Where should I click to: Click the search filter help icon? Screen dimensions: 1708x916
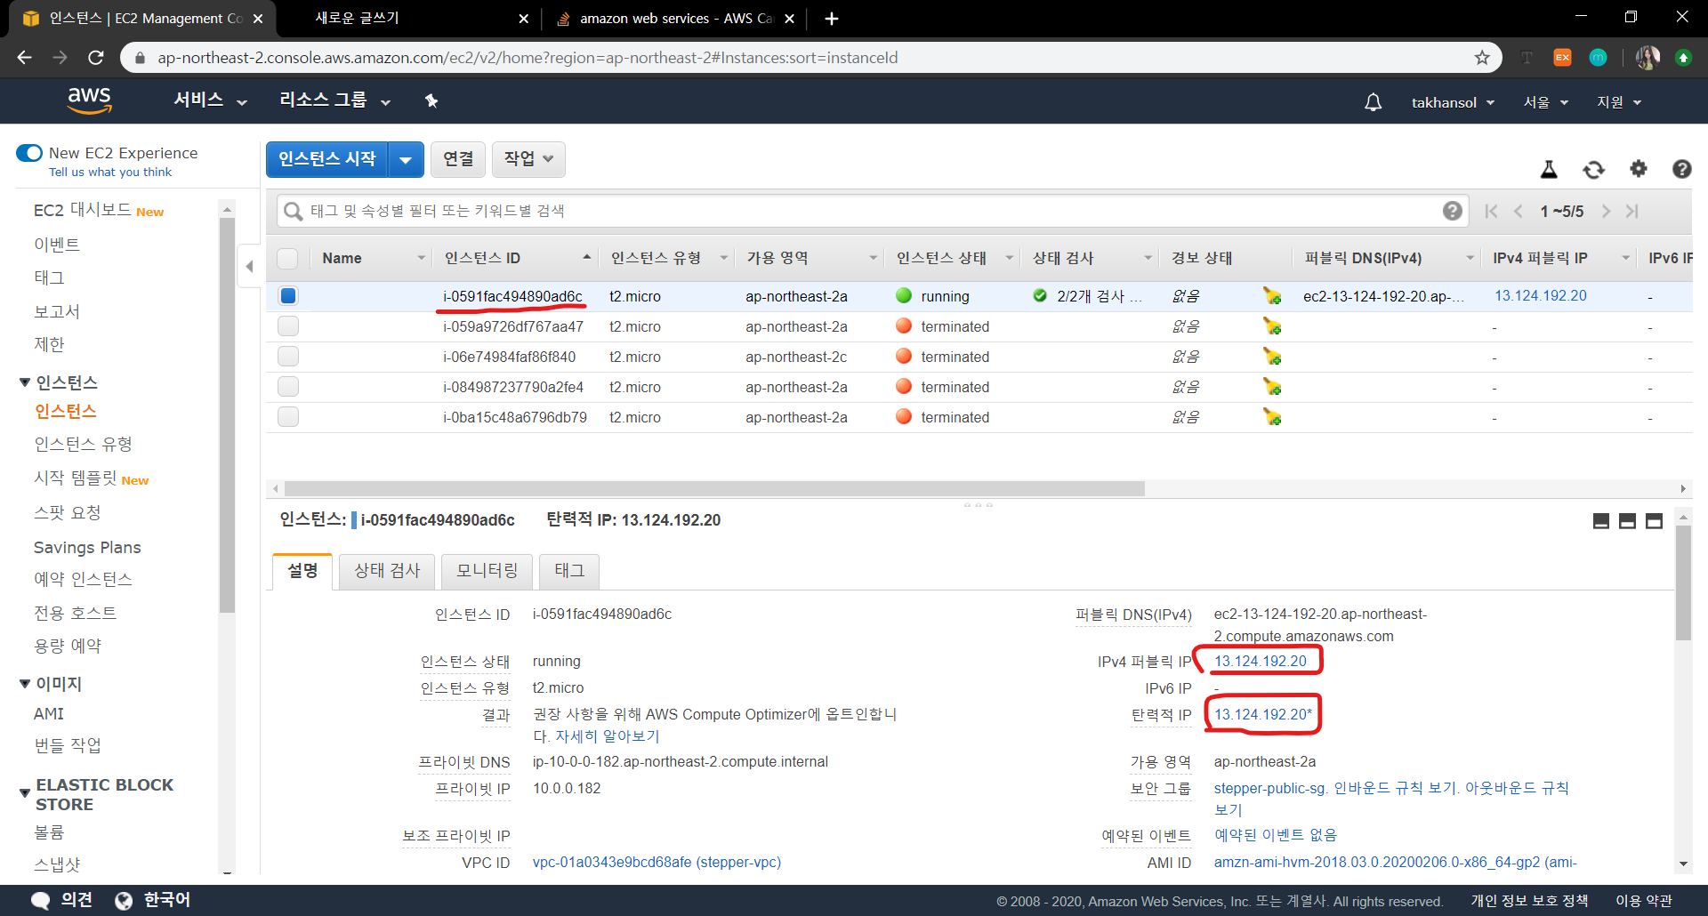coord(1452,211)
